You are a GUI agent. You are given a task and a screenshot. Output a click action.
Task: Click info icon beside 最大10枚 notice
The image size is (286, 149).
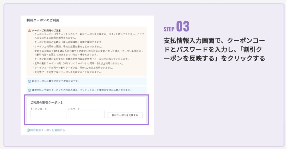click(x=29, y=81)
